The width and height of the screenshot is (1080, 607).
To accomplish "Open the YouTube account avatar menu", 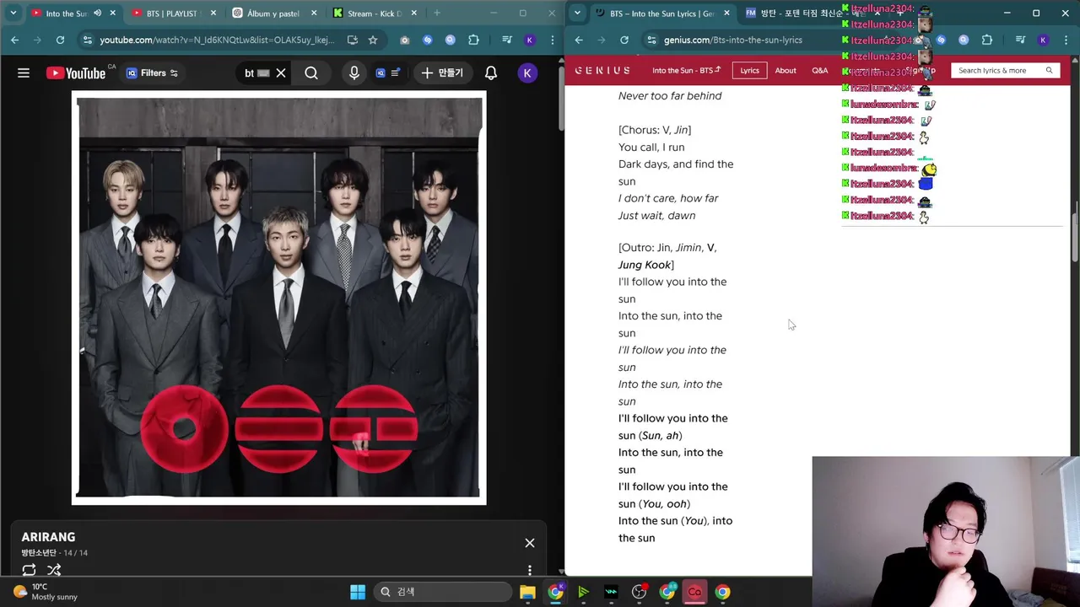I will point(527,73).
